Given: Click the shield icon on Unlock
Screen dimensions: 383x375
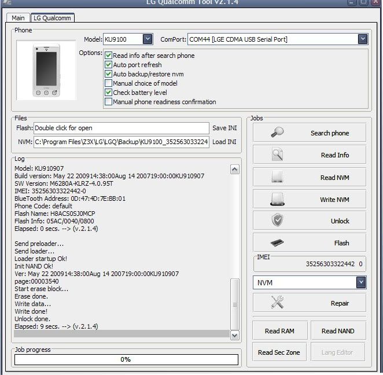Looking at the screenshot, I should tap(277, 220).
